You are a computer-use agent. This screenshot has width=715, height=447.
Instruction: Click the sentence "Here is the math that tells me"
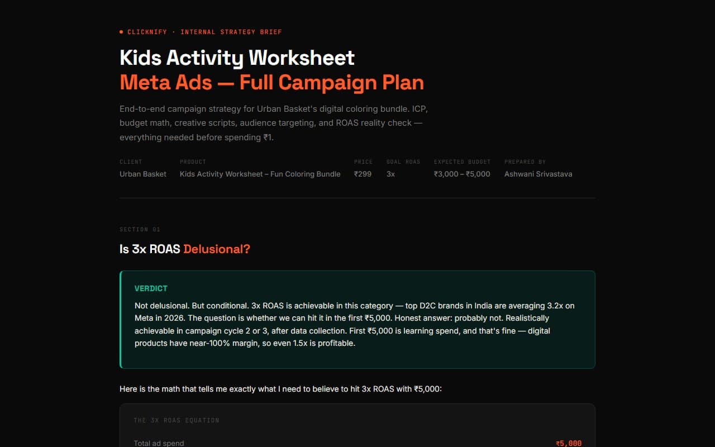(x=280, y=388)
